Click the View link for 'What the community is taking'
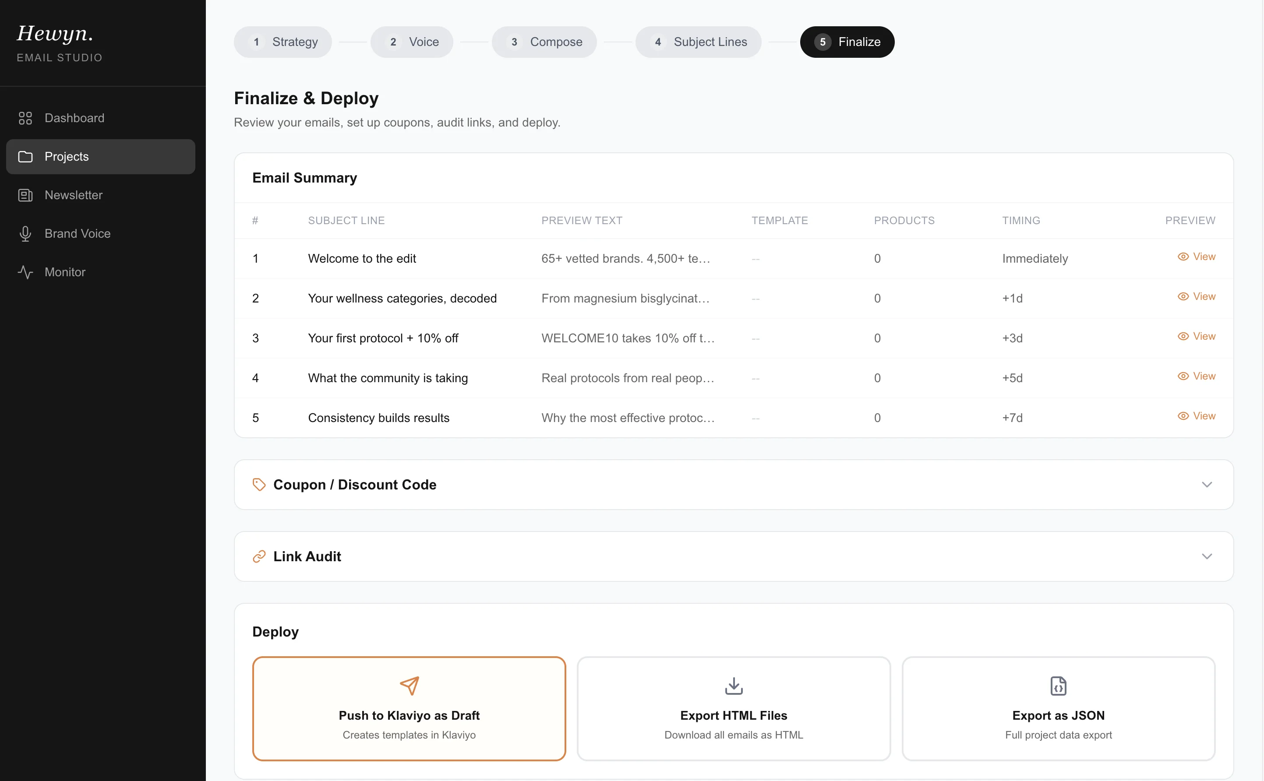The height and width of the screenshot is (781, 1264). 1205,376
